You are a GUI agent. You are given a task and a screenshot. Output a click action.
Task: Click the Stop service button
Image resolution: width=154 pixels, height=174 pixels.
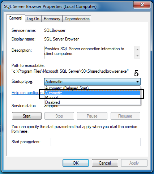pyautogui.click(x=59, y=116)
